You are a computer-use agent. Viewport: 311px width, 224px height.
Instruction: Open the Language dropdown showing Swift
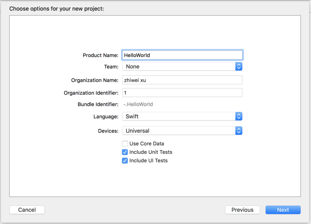click(182, 116)
